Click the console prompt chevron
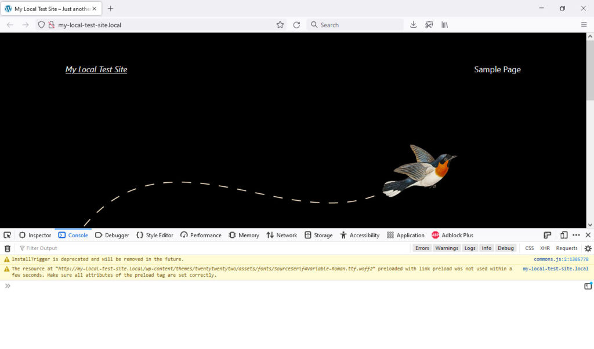 [8, 286]
